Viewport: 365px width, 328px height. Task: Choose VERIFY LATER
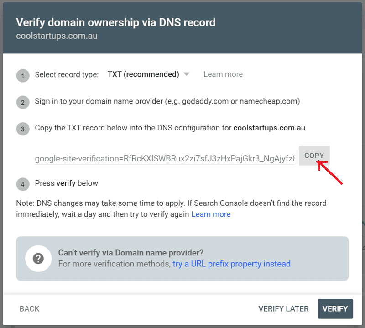pyautogui.click(x=283, y=309)
